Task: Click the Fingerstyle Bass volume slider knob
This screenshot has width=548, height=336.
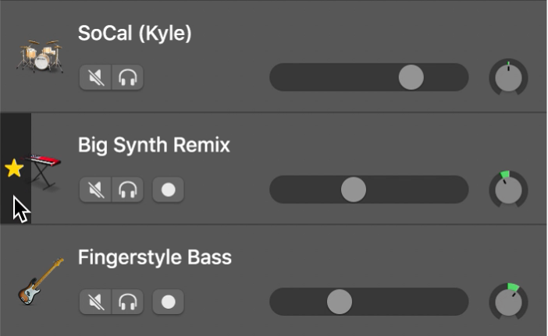Action: (x=339, y=302)
